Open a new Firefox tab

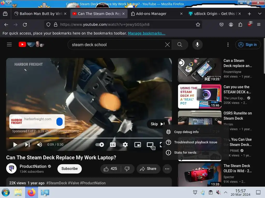coord(249,14)
